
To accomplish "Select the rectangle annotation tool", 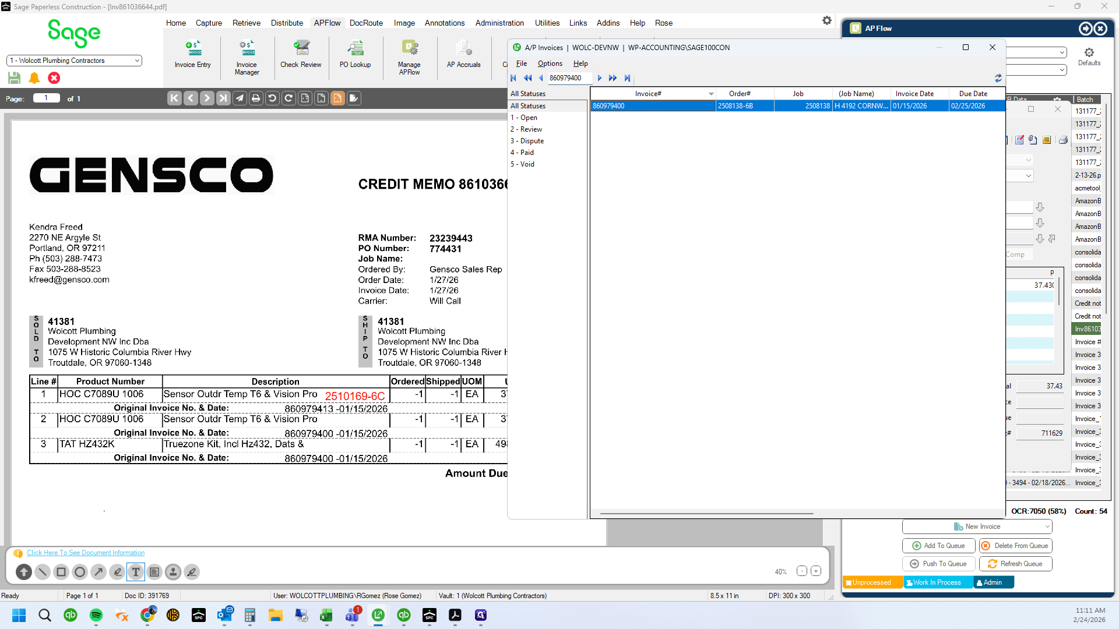I will (x=61, y=572).
